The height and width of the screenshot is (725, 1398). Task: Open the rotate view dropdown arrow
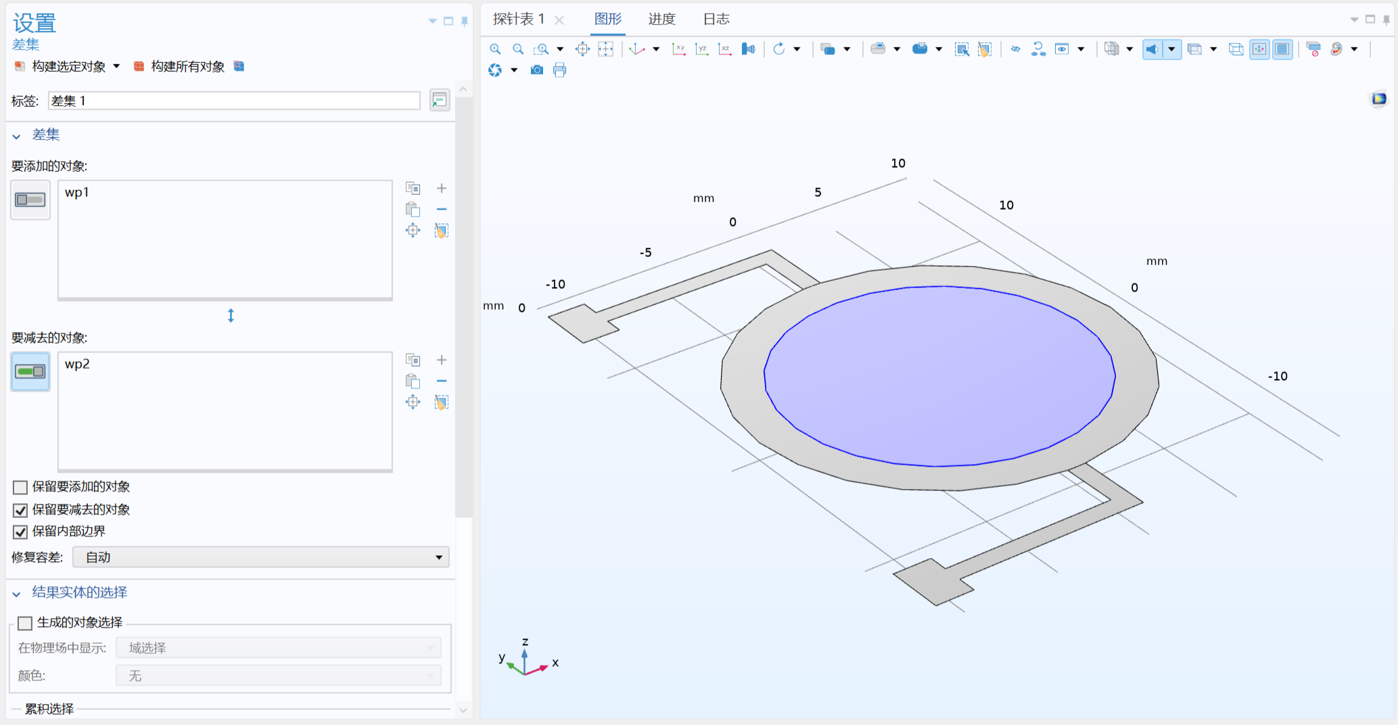click(x=797, y=49)
